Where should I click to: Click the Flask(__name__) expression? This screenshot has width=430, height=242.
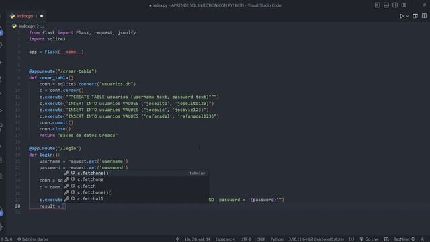click(64, 52)
